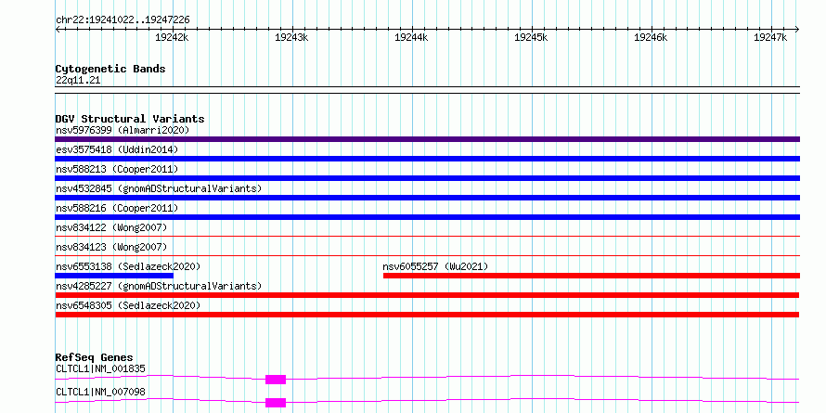Click the thin red nsv834123 variant line

click(x=427, y=255)
